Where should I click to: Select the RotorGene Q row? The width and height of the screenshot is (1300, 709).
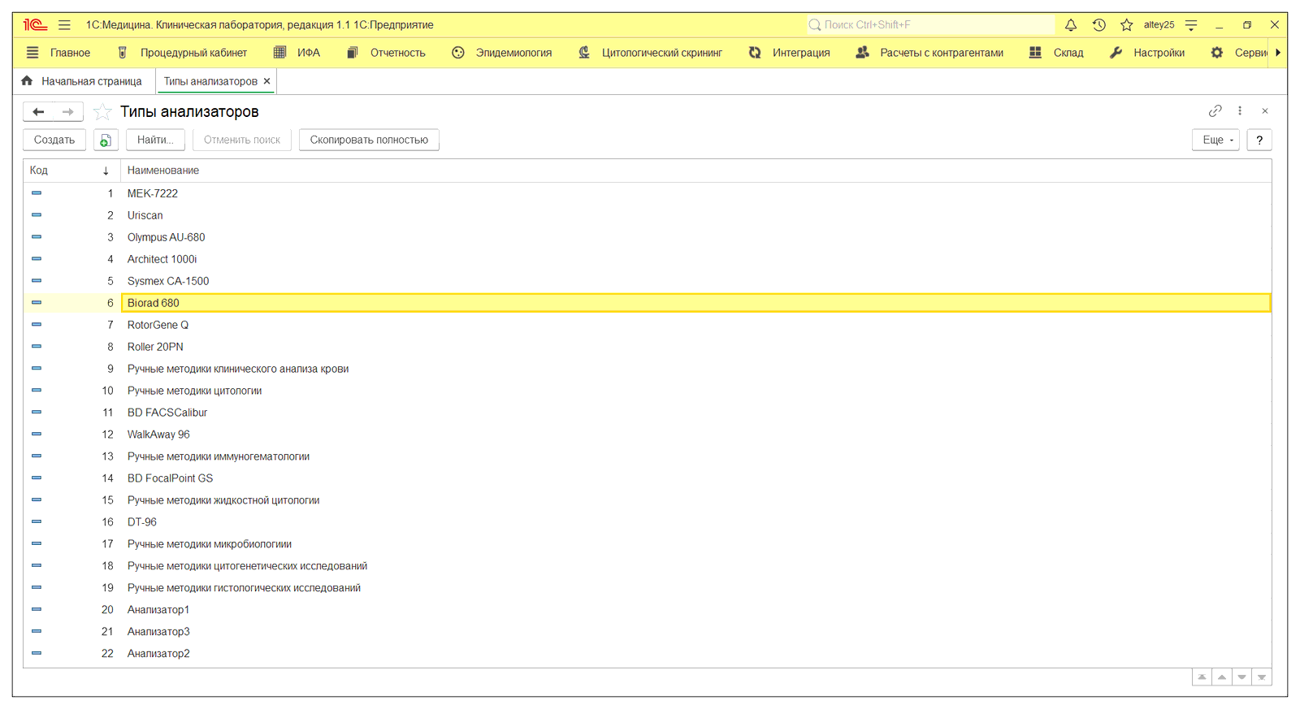pos(648,325)
